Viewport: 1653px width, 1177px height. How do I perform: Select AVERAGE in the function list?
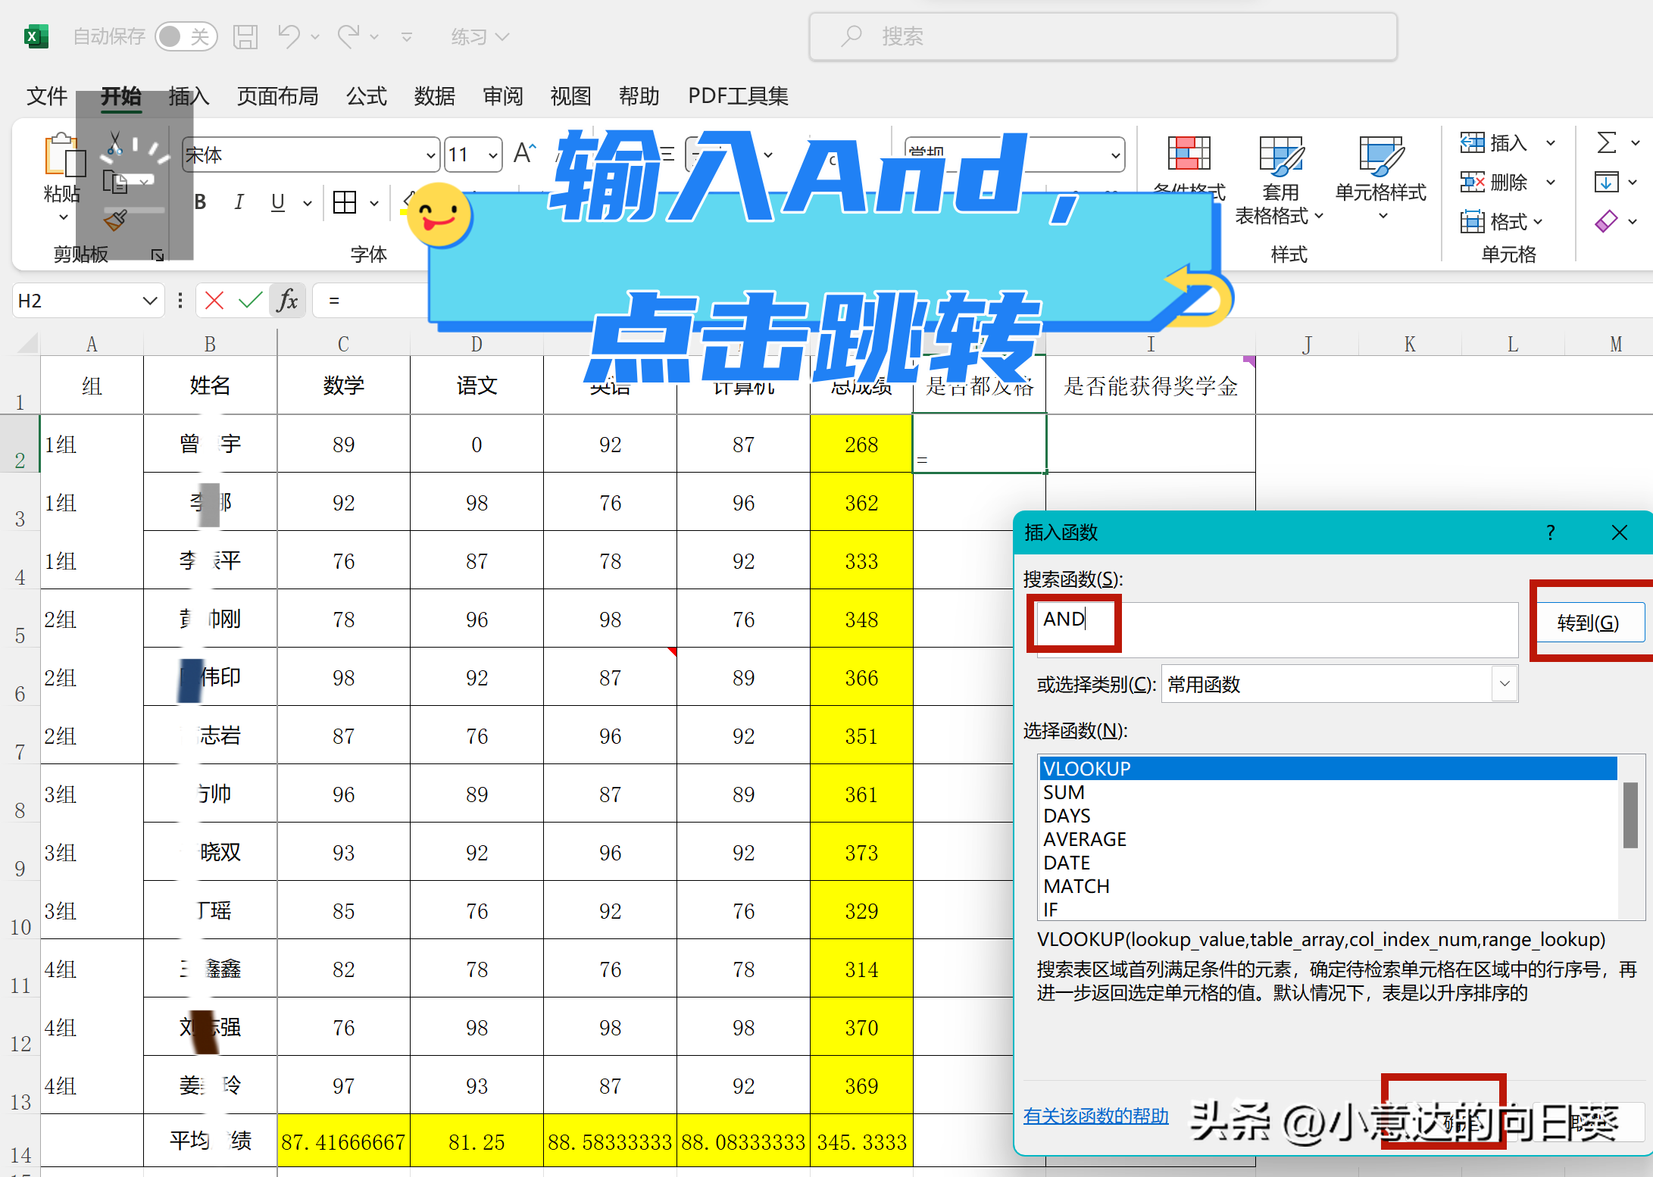click(1328, 839)
